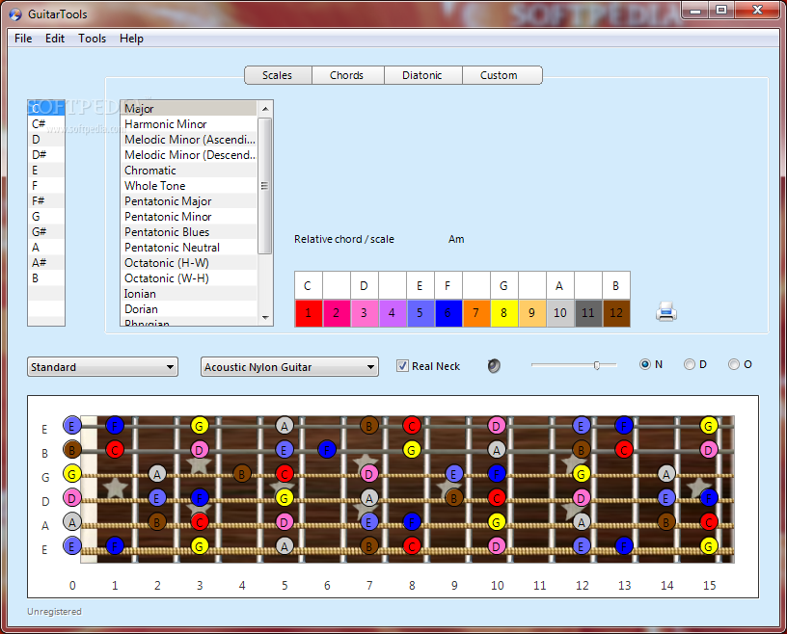Click the open A string note marker
Screen dimensions: 787x634
click(71, 522)
